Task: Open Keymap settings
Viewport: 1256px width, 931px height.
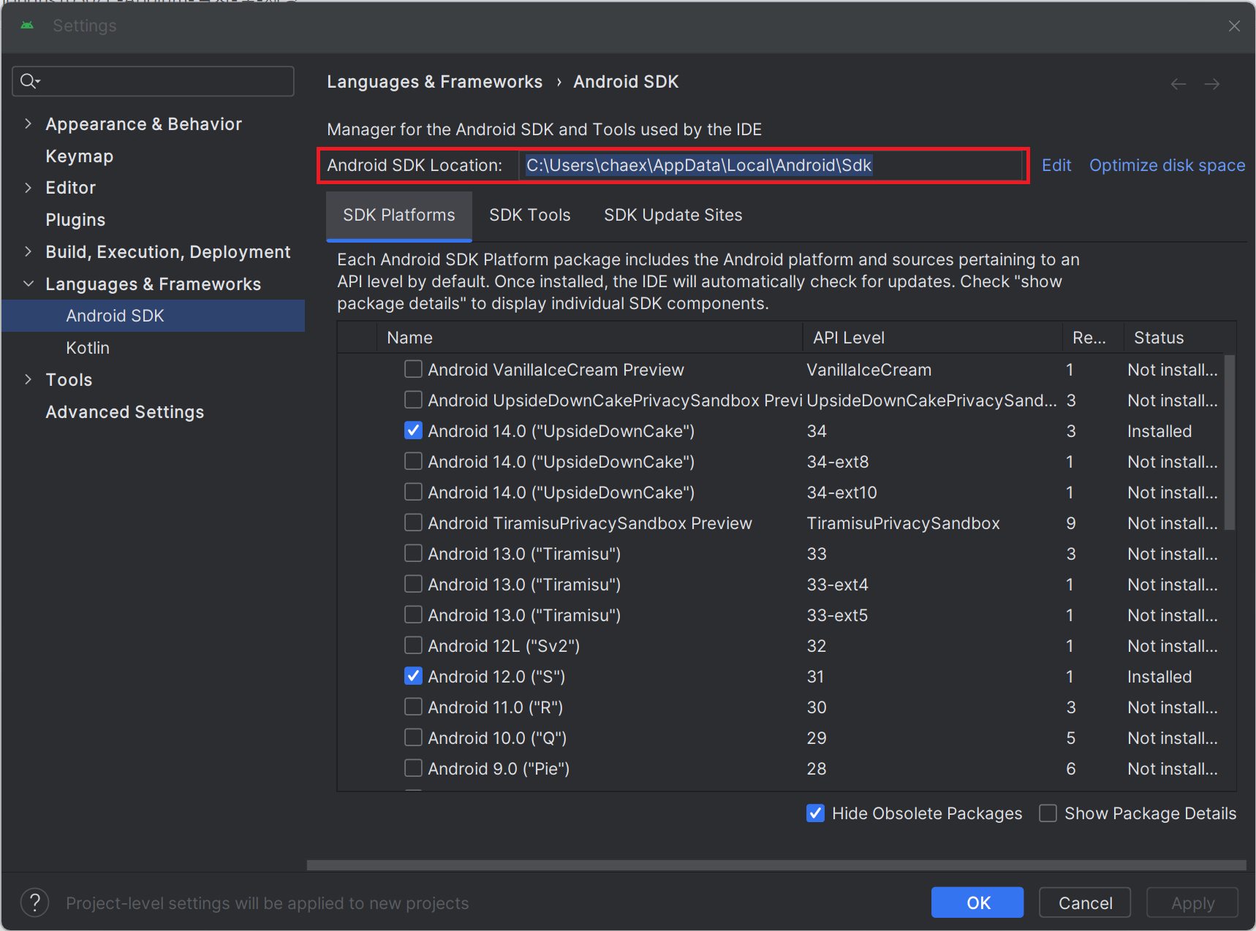Action: [x=80, y=156]
